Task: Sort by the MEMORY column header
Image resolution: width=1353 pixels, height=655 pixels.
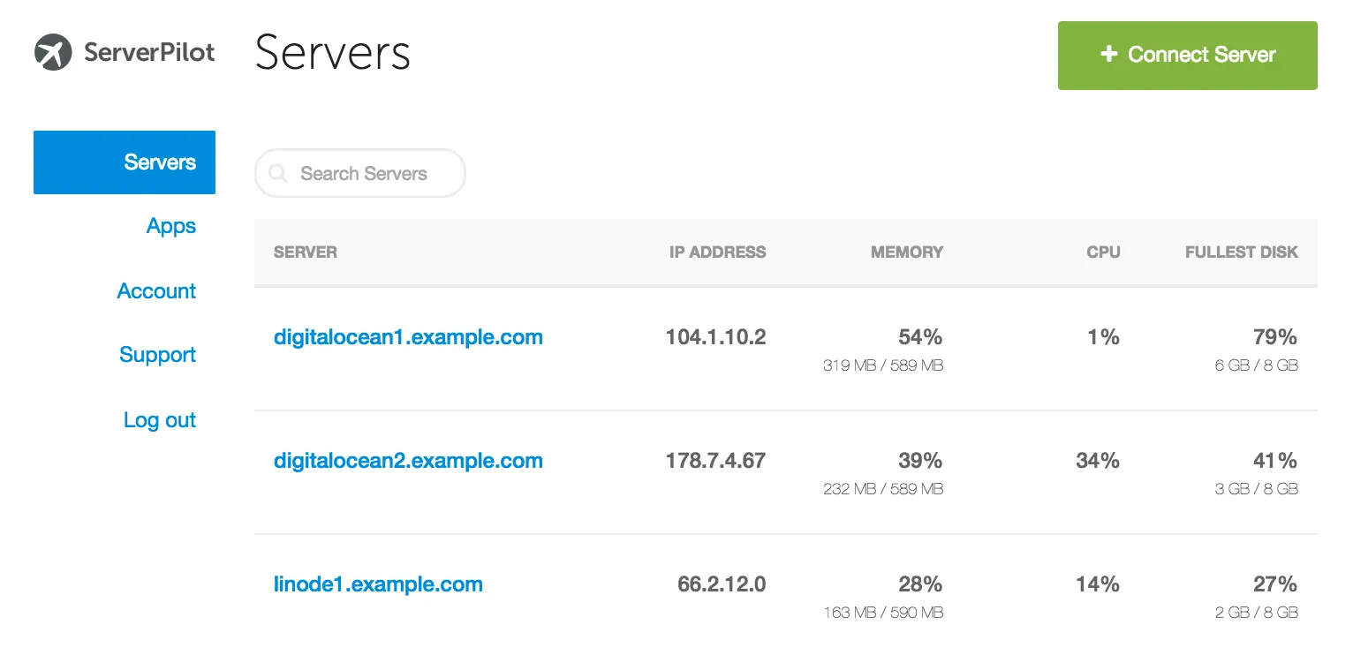Action: 906,252
